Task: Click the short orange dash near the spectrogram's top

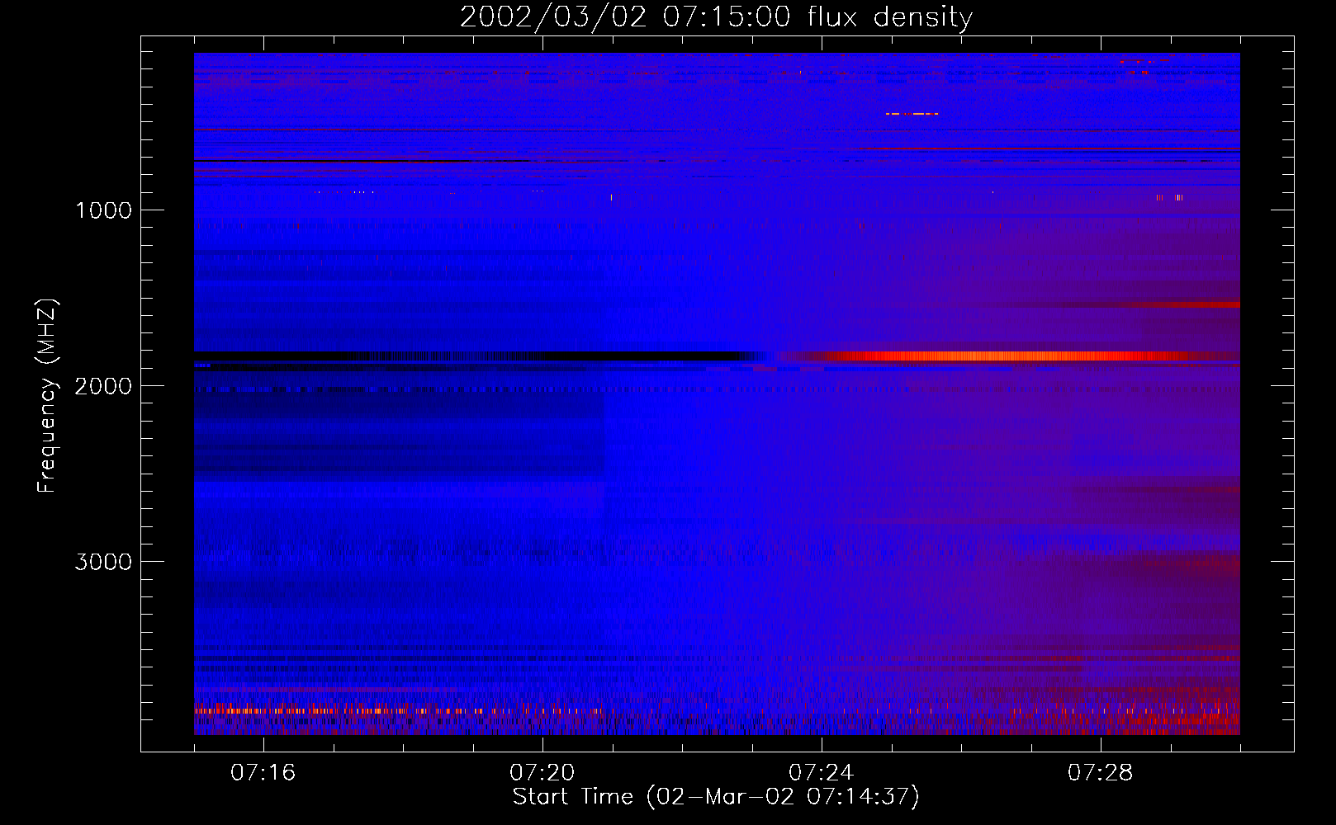Action: [912, 114]
